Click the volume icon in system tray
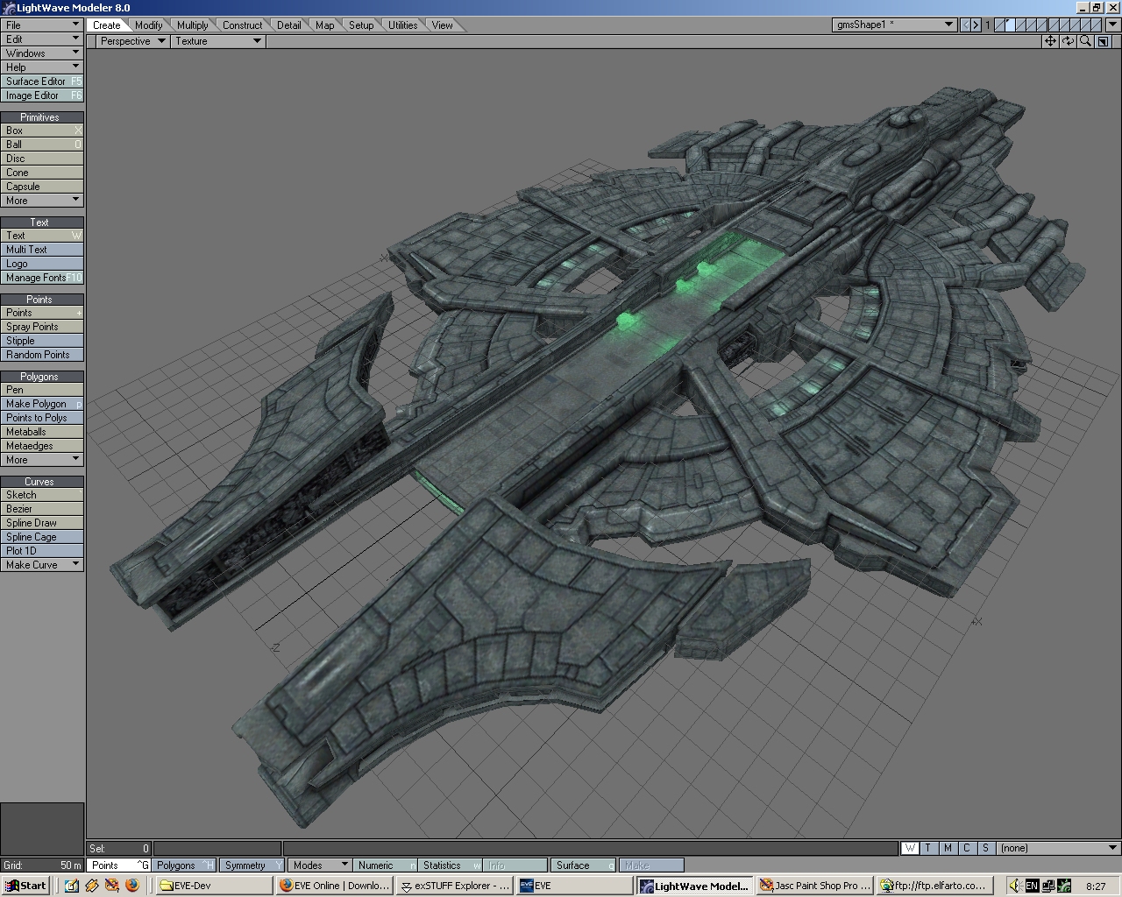The height and width of the screenshot is (897, 1122). point(1015,886)
